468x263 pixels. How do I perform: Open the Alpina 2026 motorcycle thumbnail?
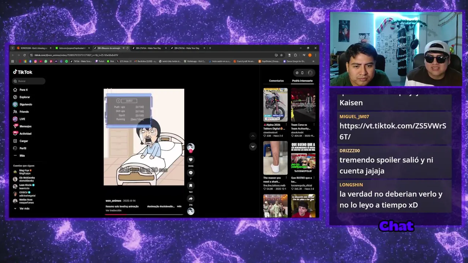(x=275, y=104)
